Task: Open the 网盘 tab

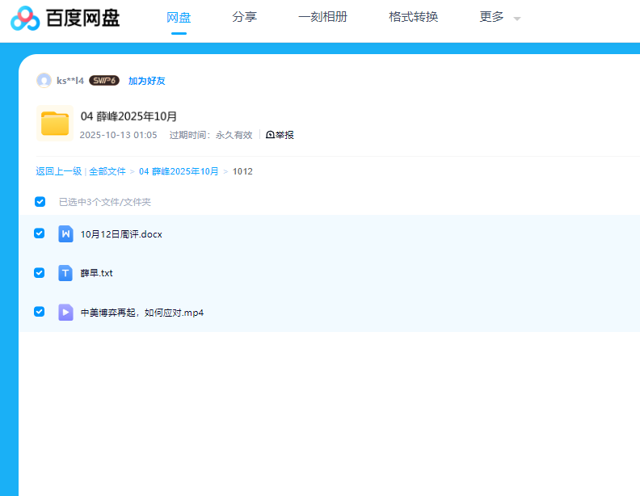Action: point(179,17)
